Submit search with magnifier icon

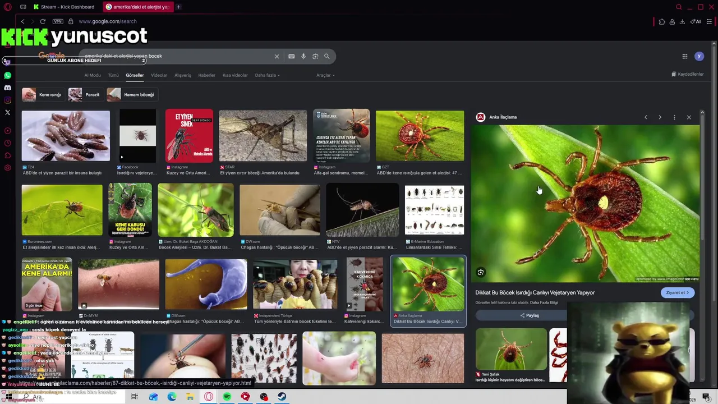click(x=327, y=56)
